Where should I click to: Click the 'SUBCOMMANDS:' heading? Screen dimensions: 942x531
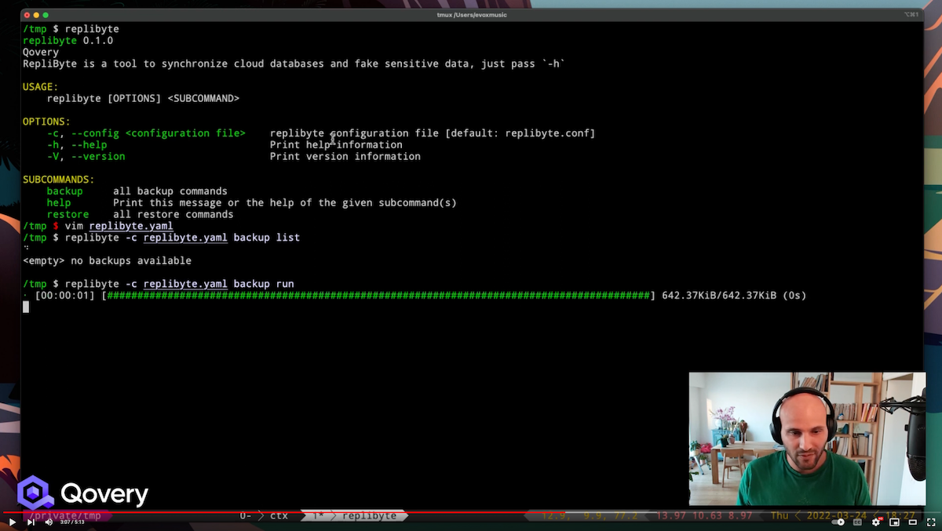59,180
